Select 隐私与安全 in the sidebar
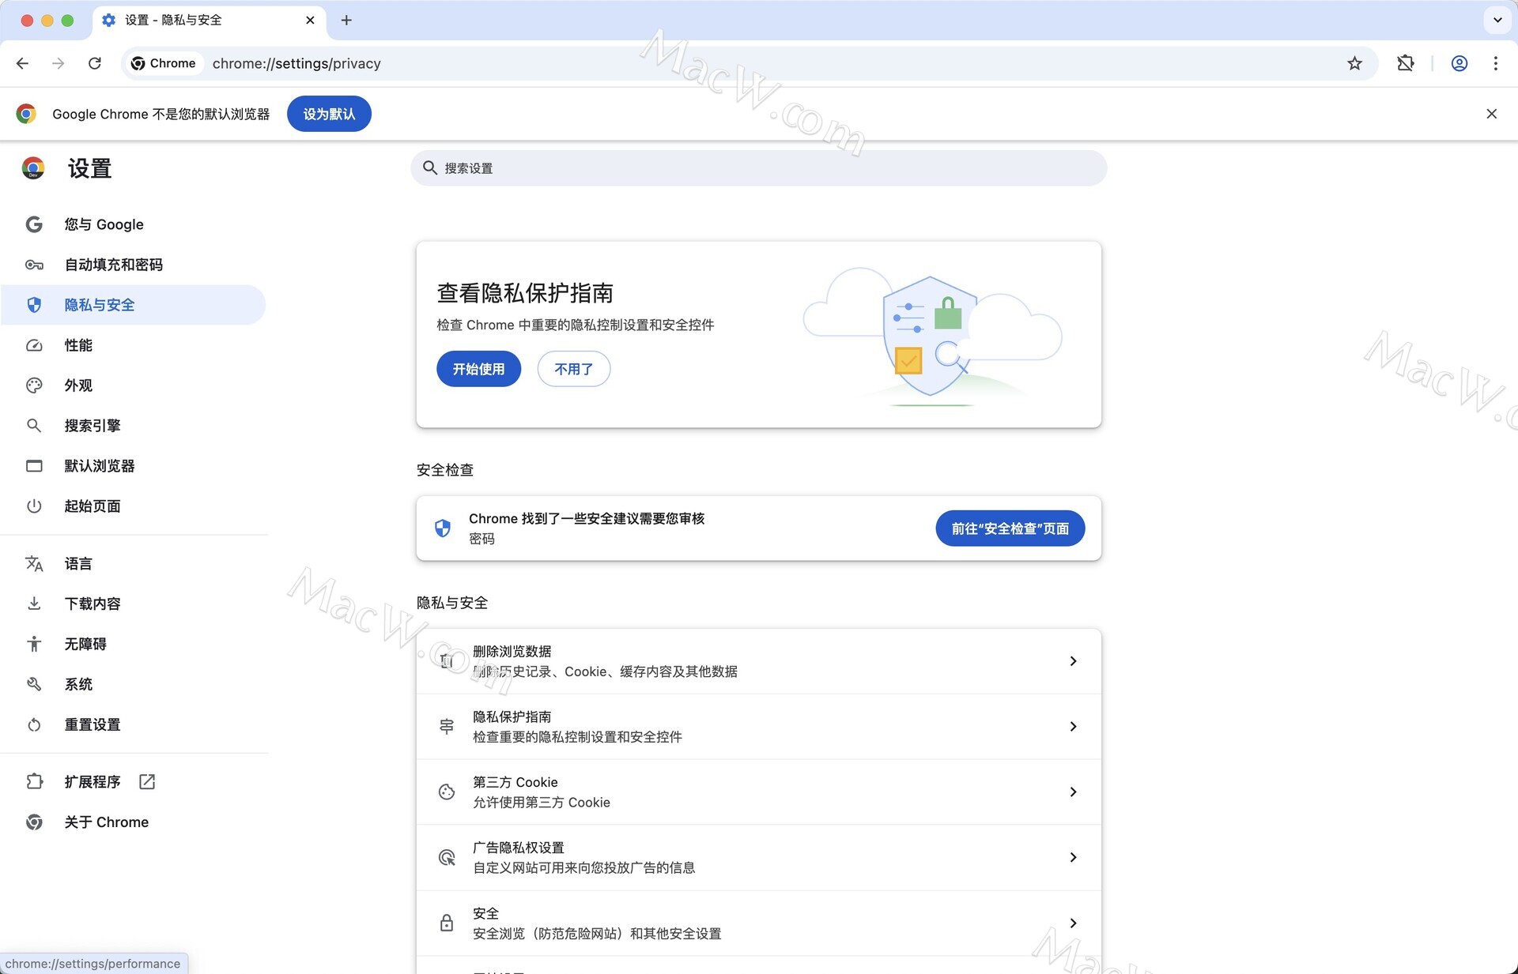The height and width of the screenshot is (974, 1518). [133, 305]
